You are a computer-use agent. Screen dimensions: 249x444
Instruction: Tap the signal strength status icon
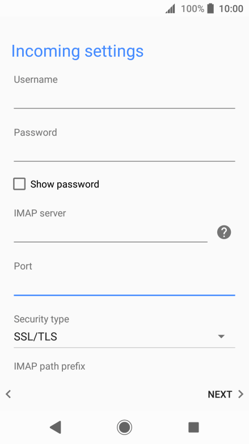[x=170, y=9]
